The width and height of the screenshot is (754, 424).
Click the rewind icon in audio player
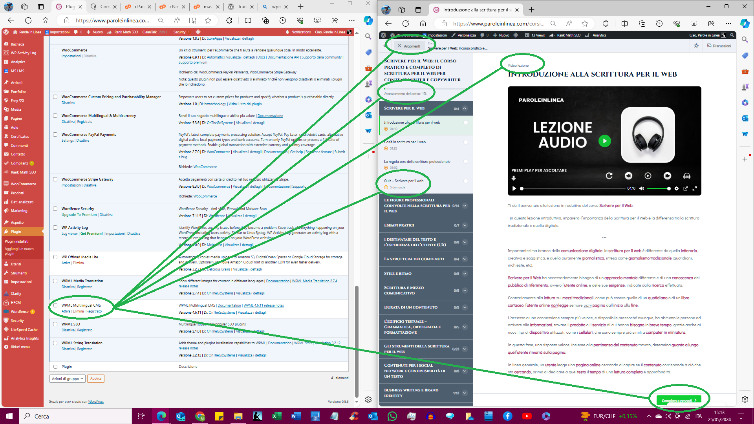pos(628,176)
